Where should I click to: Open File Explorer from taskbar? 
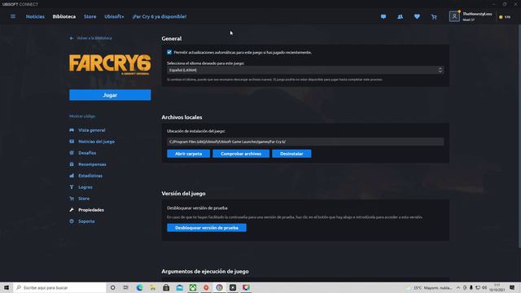(x=153, y=287)
